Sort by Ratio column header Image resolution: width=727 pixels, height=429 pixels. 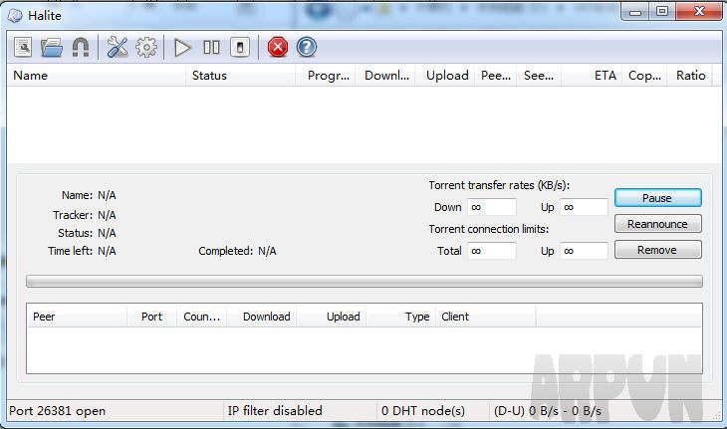(x=690, y=75)
